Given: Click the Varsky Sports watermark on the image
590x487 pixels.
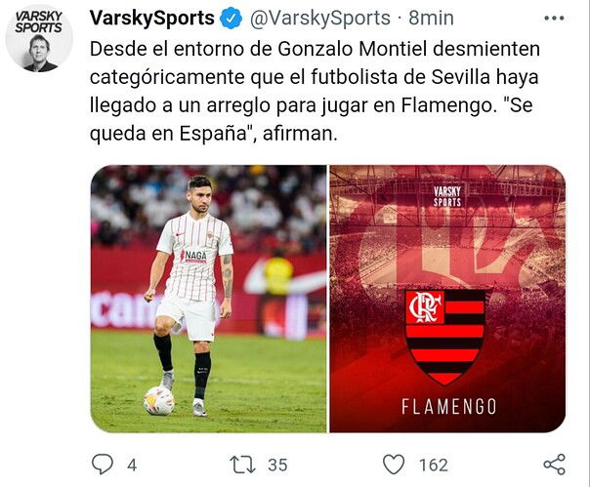Looking at the screenshot, I should tap(447, 196).
